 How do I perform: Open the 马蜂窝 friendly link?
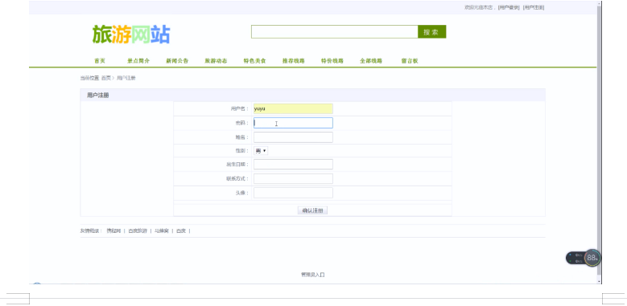point(162,231)
